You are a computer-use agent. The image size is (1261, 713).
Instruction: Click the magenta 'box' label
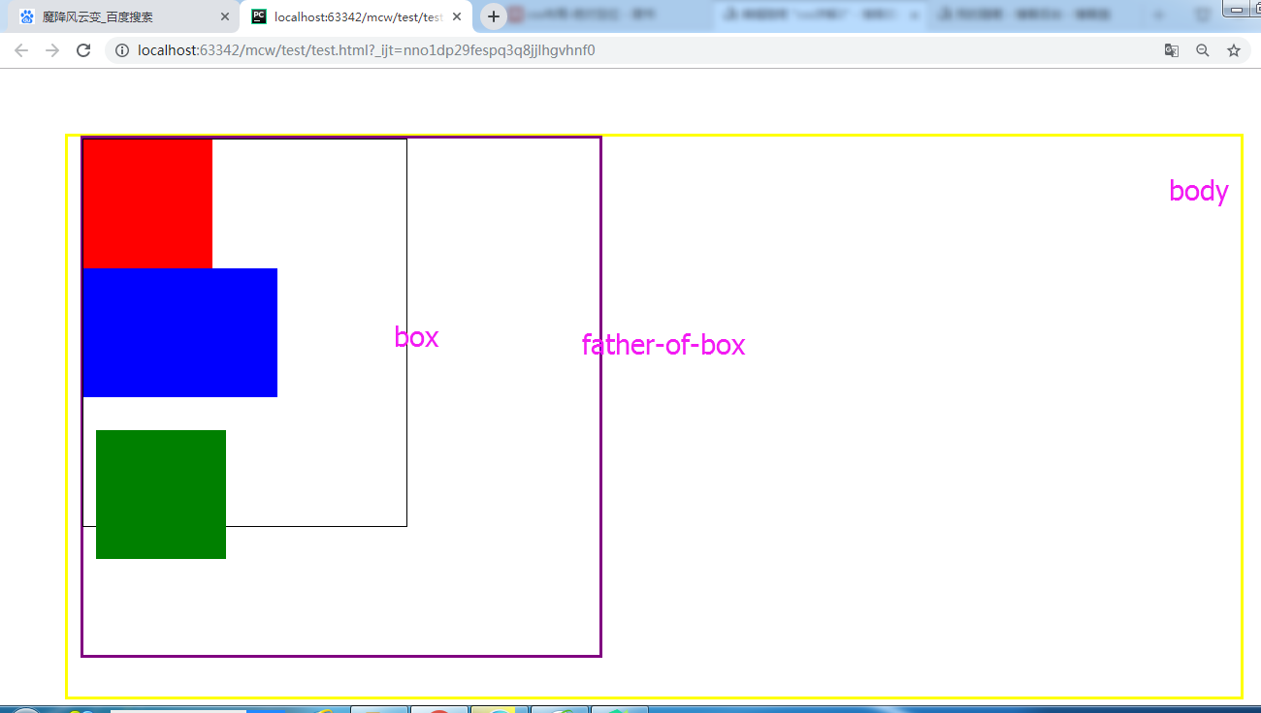416,337
